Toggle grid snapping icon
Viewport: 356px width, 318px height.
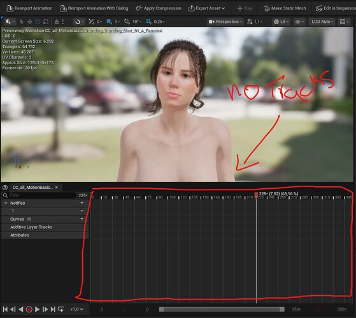pos(110,22)
